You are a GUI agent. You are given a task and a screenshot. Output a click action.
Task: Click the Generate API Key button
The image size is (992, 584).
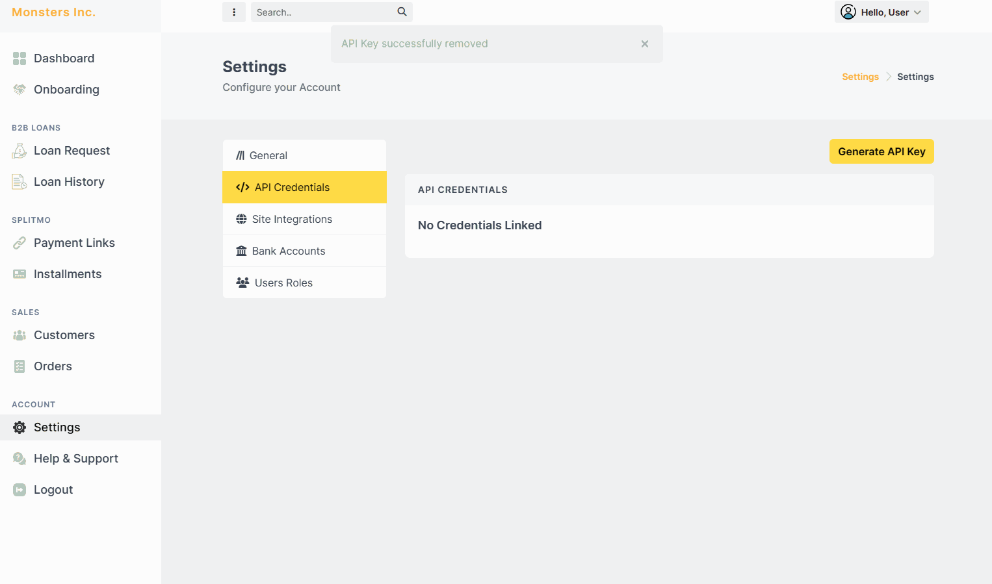[x=881, y=151]
